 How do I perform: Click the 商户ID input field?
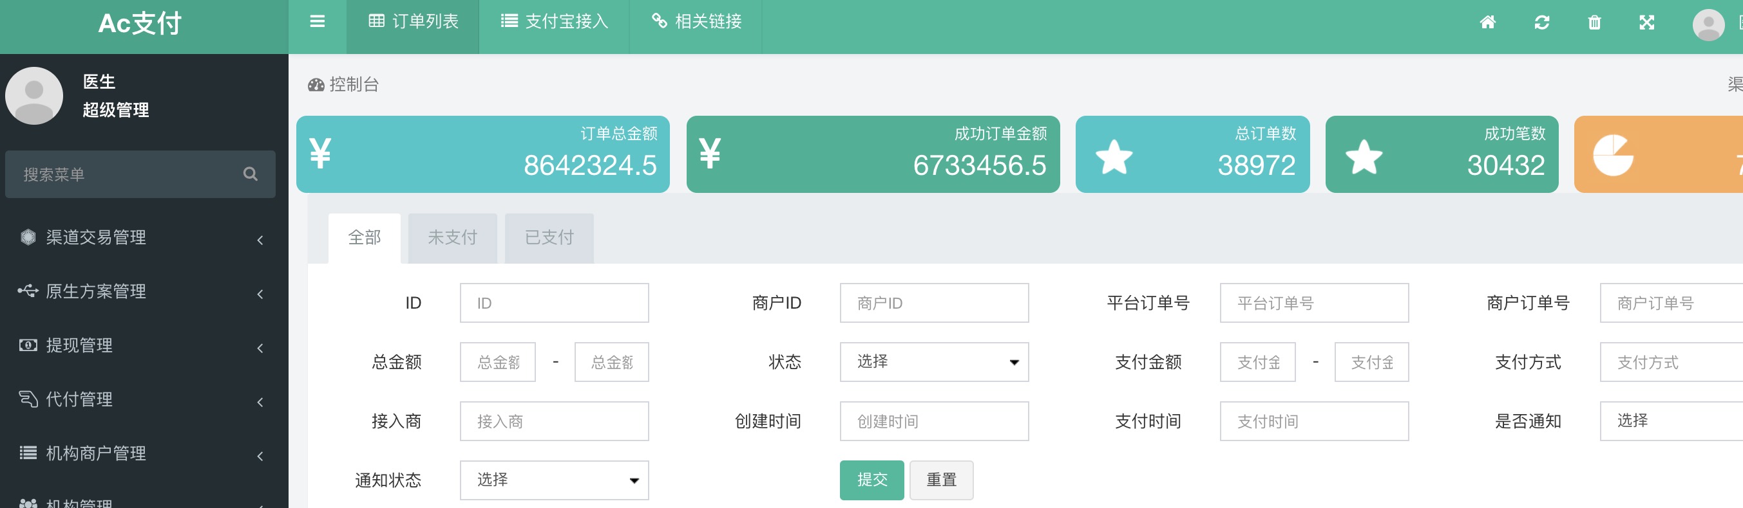(x=935, y=303)
